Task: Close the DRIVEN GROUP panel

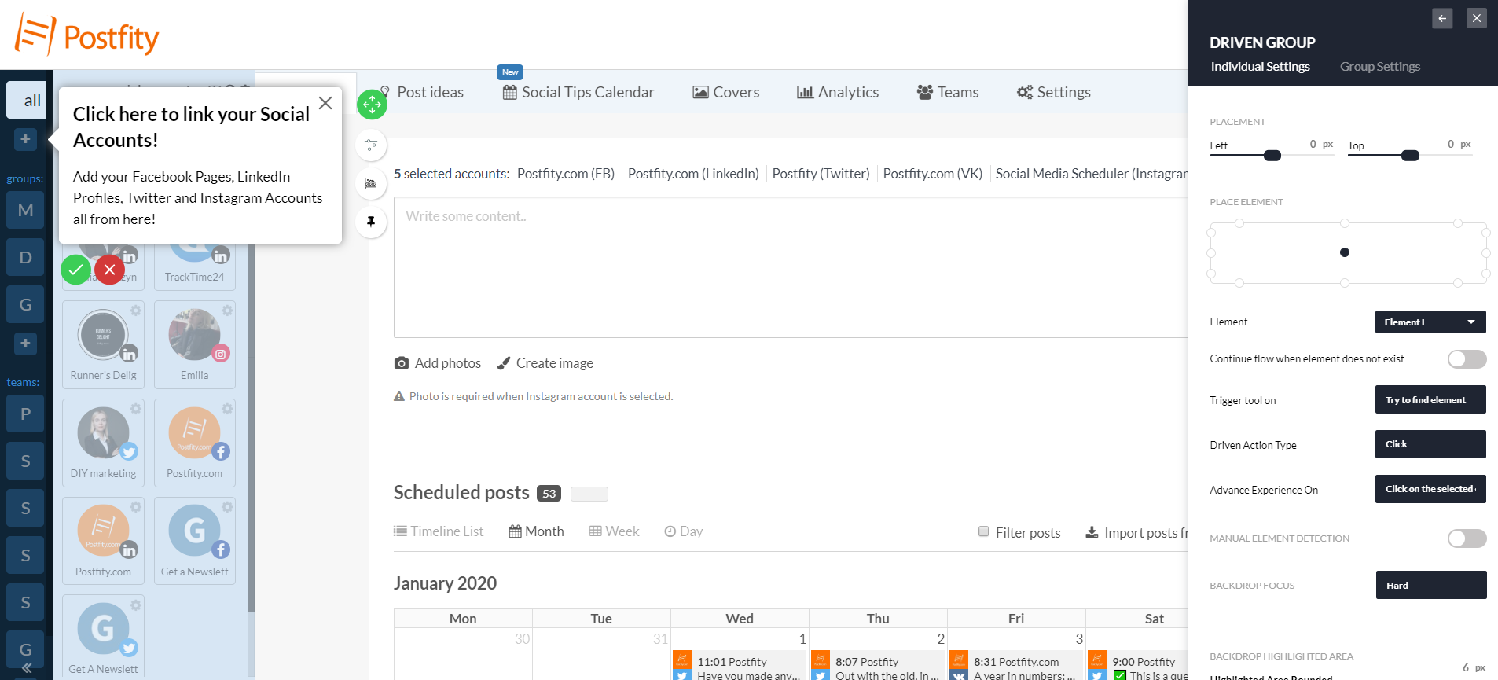Action: click(1477, 18)
